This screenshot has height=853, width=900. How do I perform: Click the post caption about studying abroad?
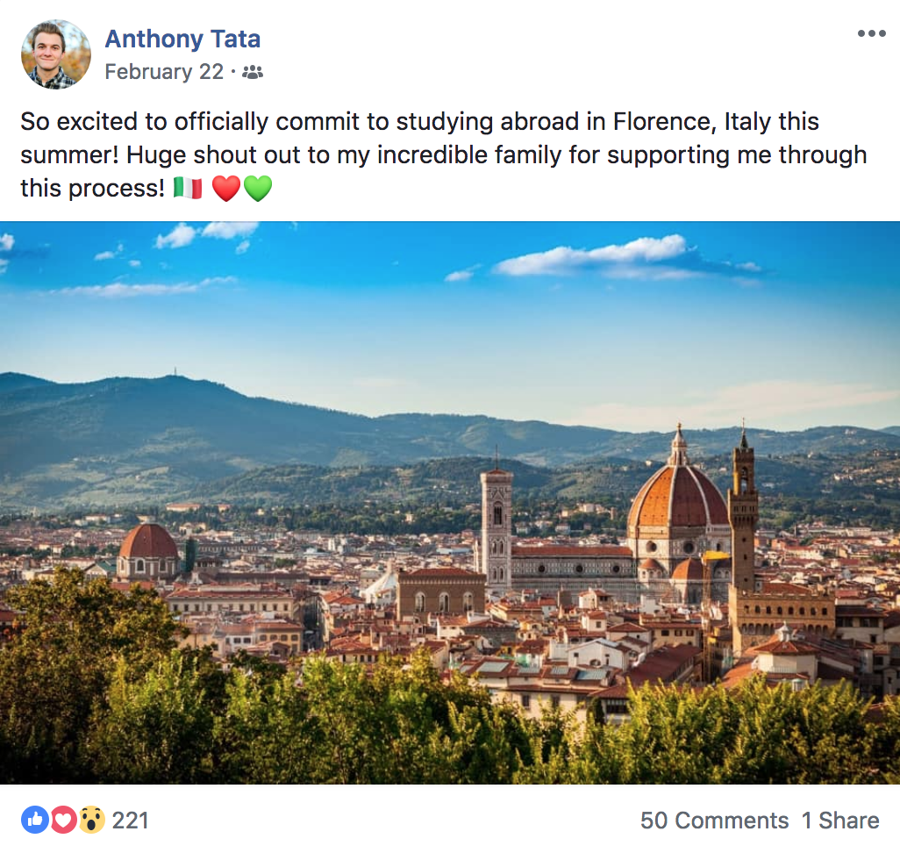(x=443, y=155)
